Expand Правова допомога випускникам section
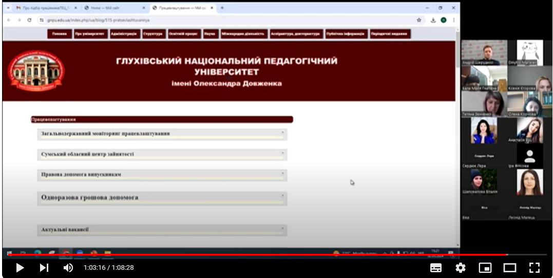 pos(162,175)
